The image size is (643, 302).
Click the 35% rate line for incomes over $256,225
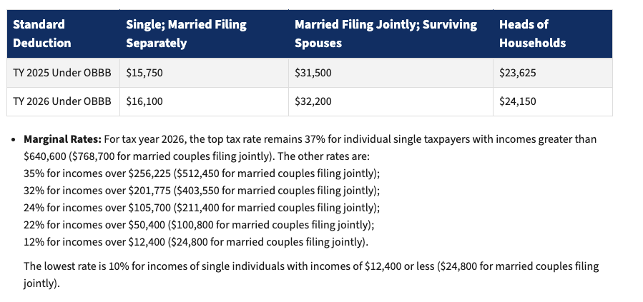pyautogui.click(x=201, y=173)
